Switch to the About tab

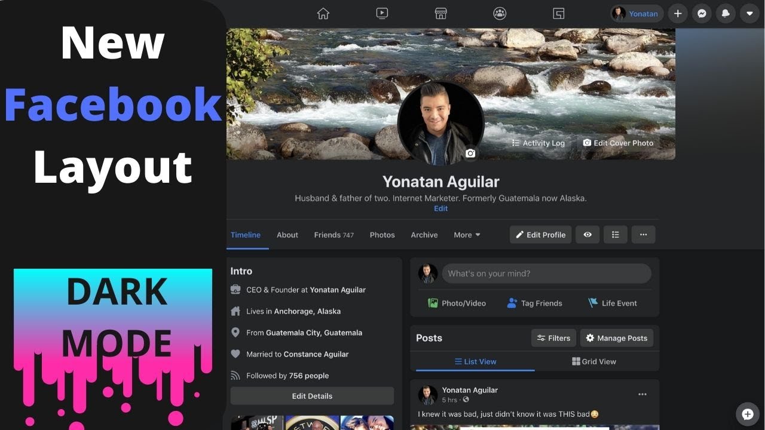[287, 235]
